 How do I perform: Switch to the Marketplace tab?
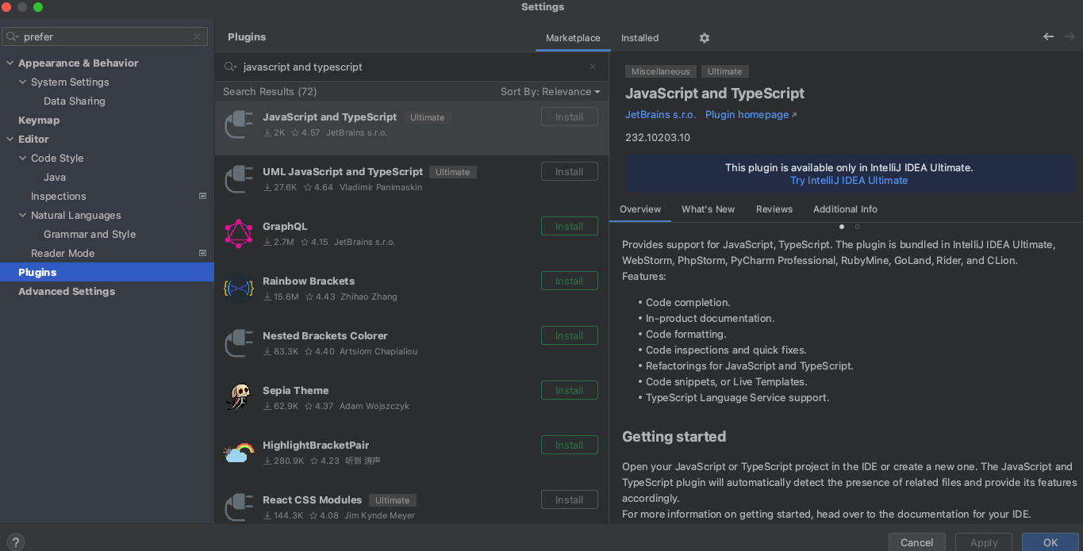(x=573, y=38)
